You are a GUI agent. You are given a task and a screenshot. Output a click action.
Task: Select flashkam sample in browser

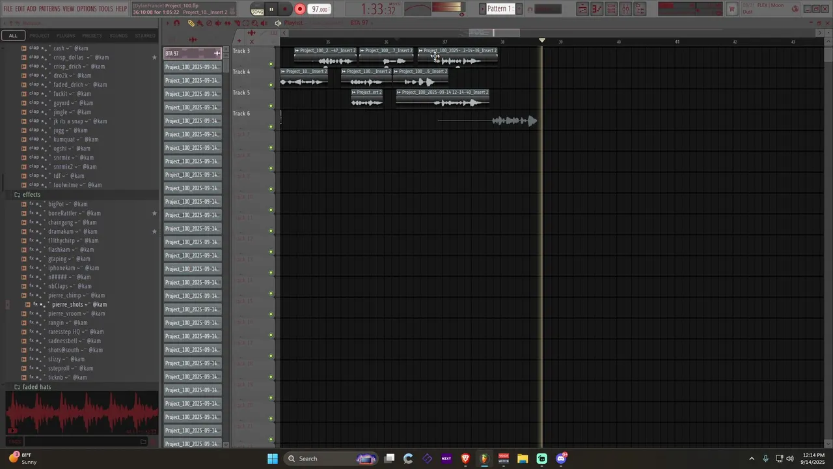click(70, 249)
